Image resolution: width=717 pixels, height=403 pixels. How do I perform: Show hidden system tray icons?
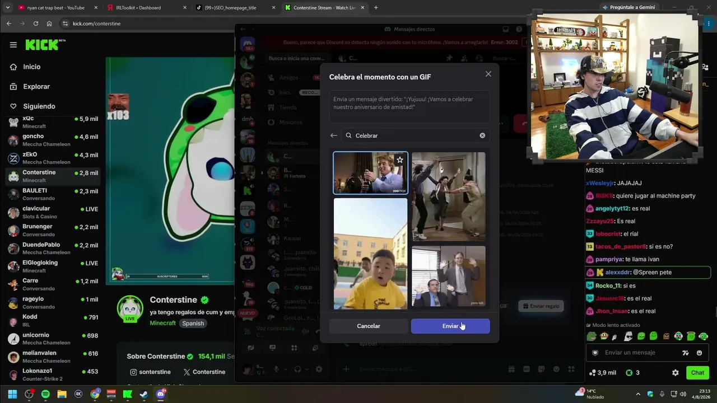coord(638,394)
